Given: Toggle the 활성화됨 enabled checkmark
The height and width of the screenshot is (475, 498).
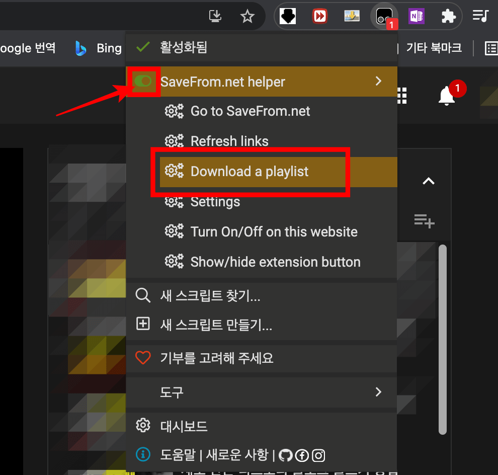Looking at the screenshot, I should tap(143, 47).
